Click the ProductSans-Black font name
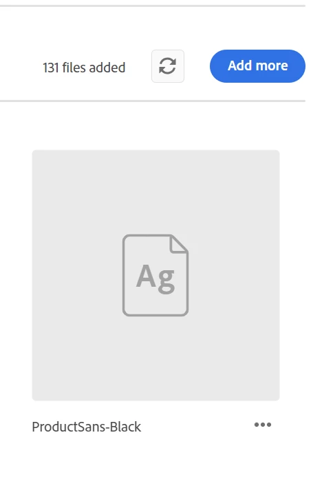This screenshot has width=322, height=486. [x=86, y=427]
